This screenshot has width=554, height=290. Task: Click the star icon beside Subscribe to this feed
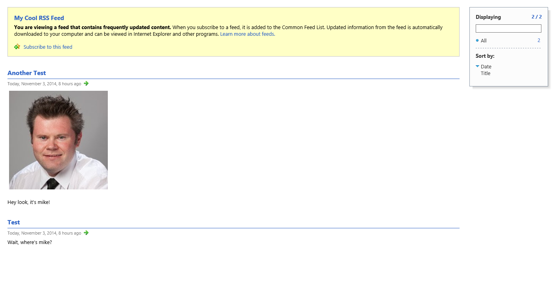17,47
